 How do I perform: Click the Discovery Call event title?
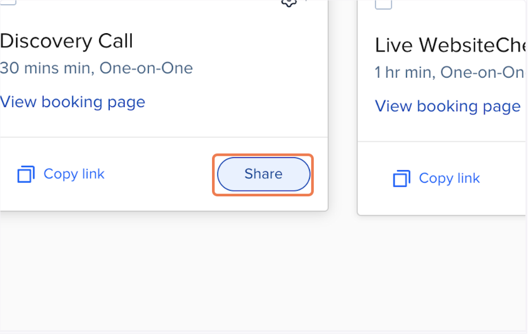(66, 41)
